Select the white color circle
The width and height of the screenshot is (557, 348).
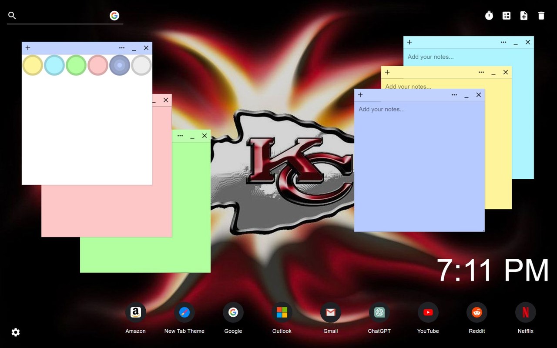tap(141, 65)
